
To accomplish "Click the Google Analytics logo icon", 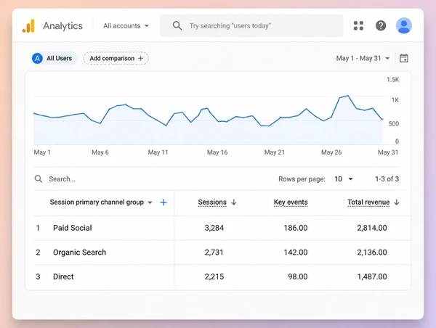I will coord(28,26).
